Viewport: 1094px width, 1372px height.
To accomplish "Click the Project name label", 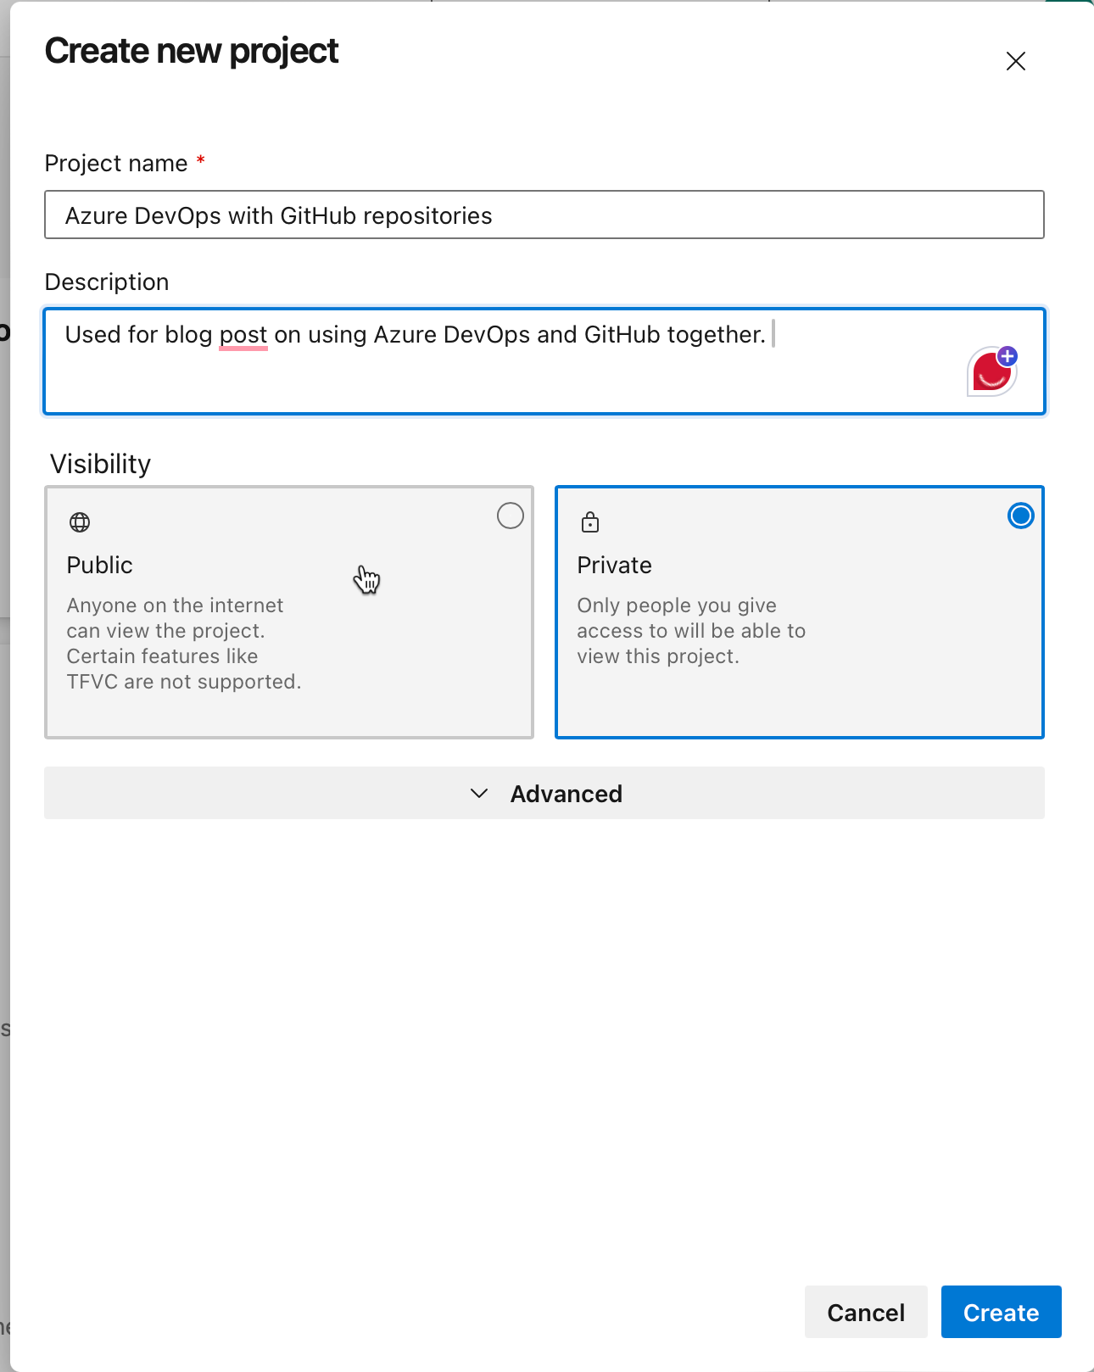I will [x=116, y=163].
